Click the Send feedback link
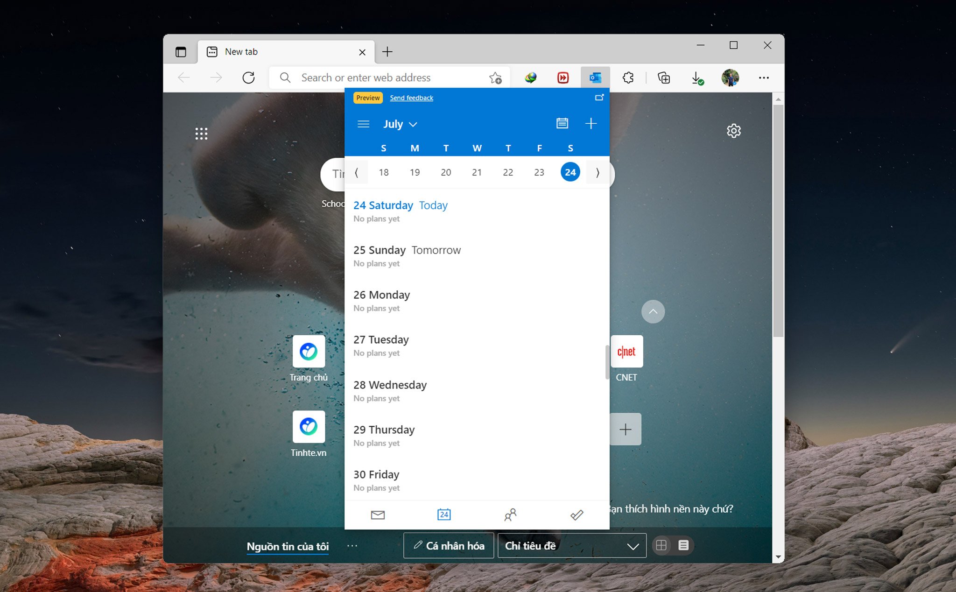The width and height of the screenshot is (956, 592). 411,98
